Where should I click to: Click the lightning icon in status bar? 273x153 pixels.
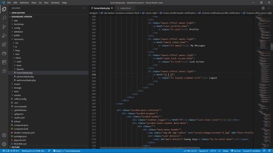(x=49, y=151)
